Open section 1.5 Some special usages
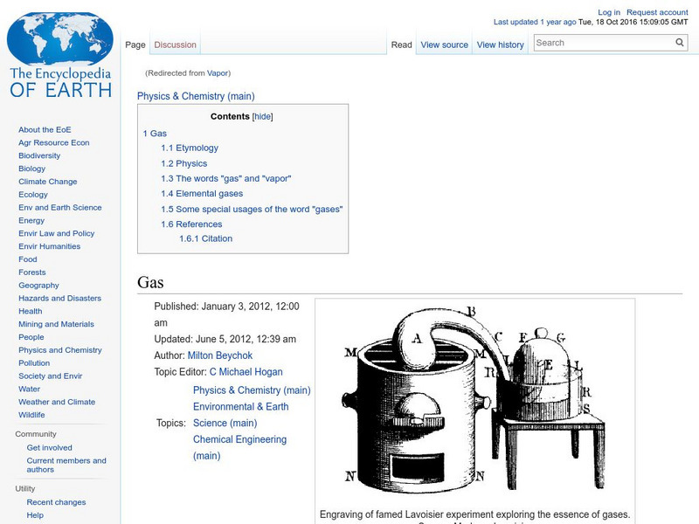The image size is (699, 524). pyautogui.click(x=252, y=209)
